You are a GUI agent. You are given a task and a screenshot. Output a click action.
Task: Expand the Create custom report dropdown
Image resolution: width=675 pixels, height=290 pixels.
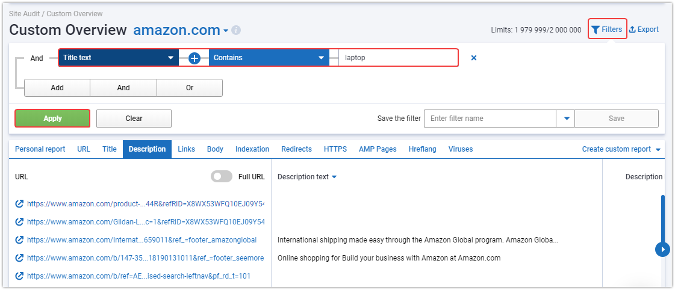pos(621,149)
